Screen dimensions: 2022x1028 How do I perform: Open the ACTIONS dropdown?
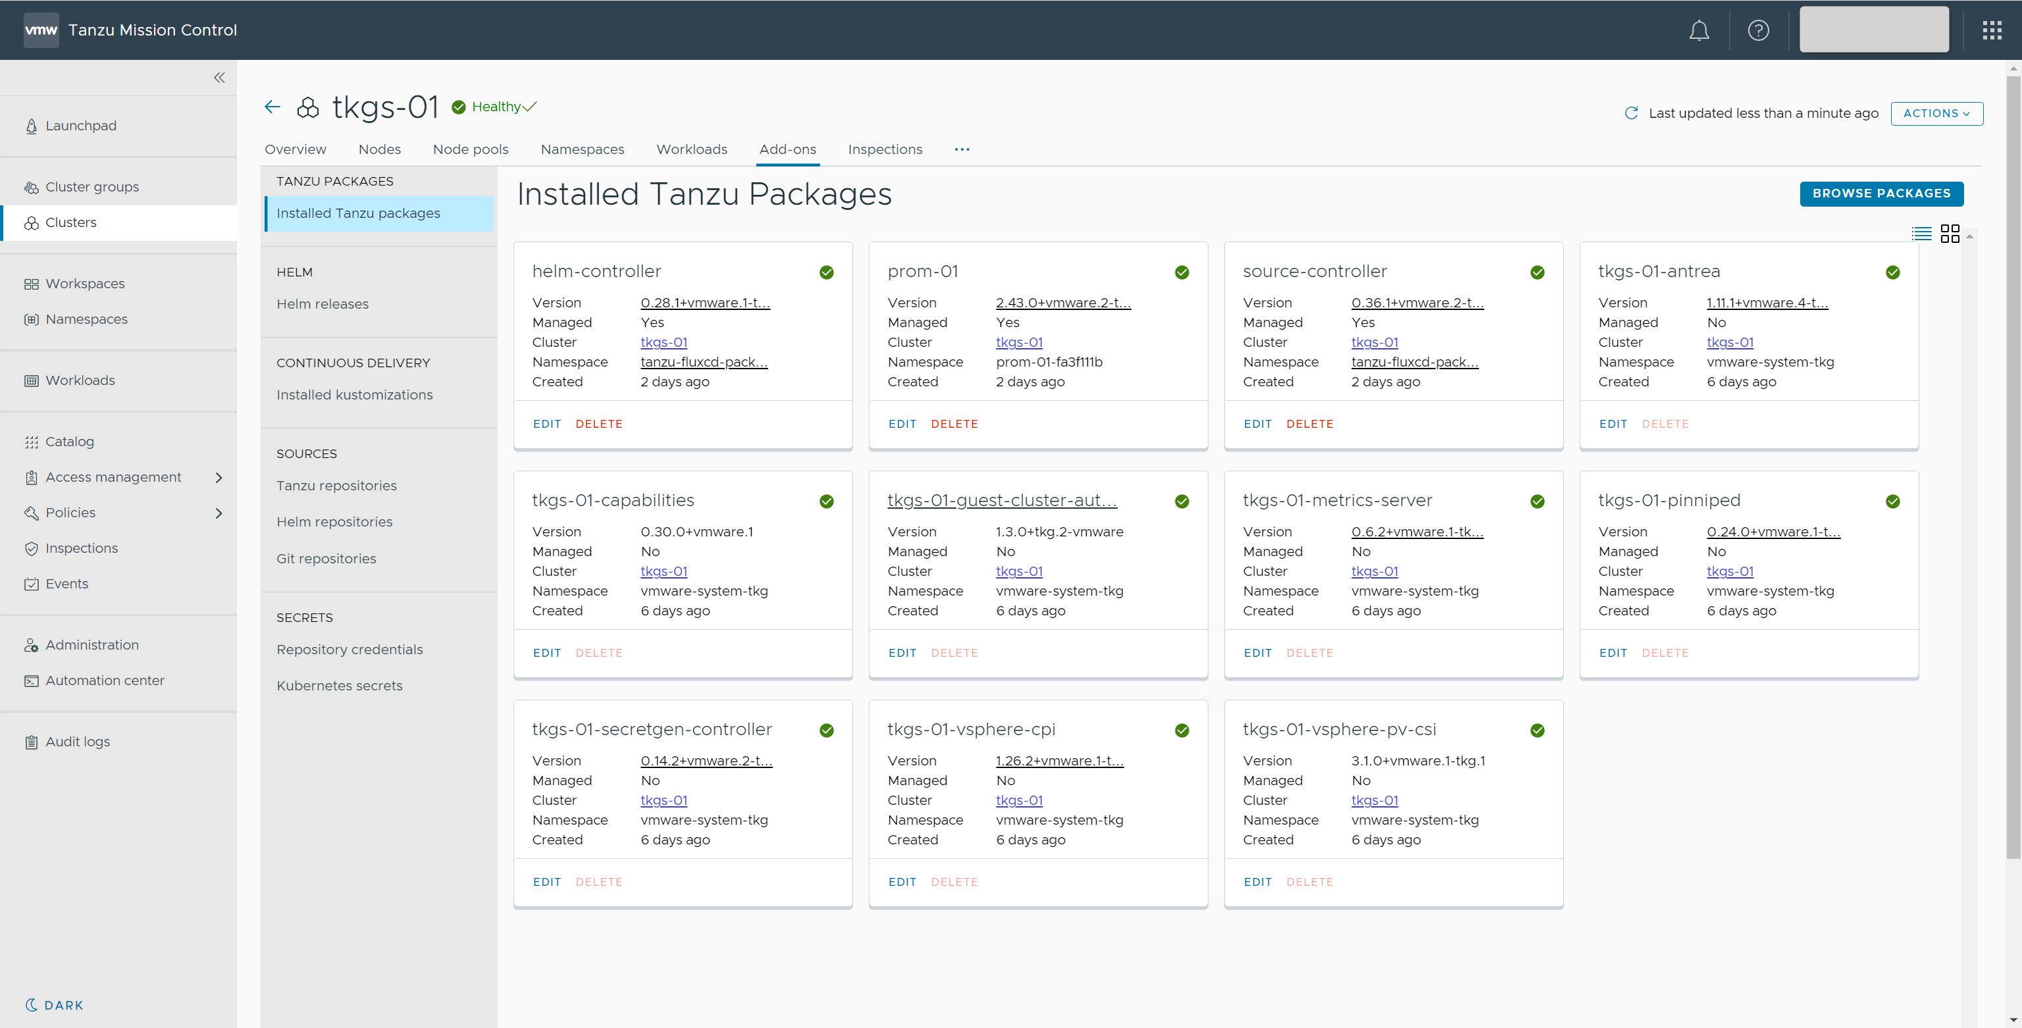(x=1936, y=113)
